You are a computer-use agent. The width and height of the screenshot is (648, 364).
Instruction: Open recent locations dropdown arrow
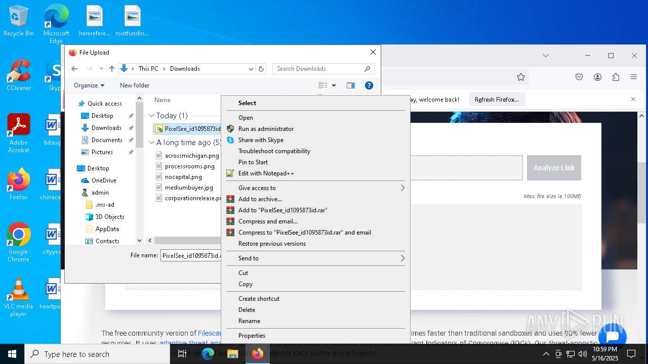(x=101, y=69)
